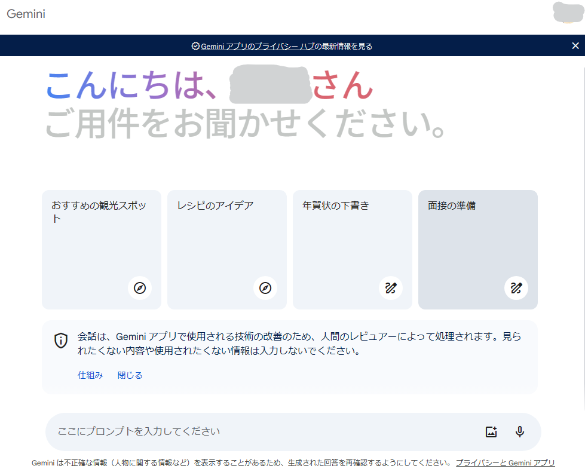Click the 仕組み link

[x=90, y=375]
